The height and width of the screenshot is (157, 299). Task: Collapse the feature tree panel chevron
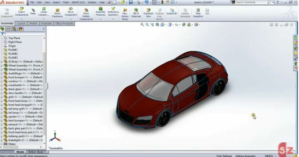44,29
